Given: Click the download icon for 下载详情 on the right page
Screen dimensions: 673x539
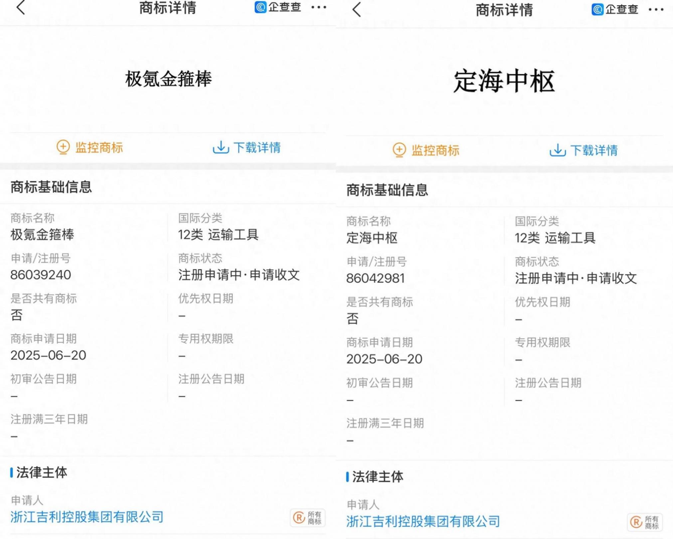Looking at the screenshot, I should (558, 150).
